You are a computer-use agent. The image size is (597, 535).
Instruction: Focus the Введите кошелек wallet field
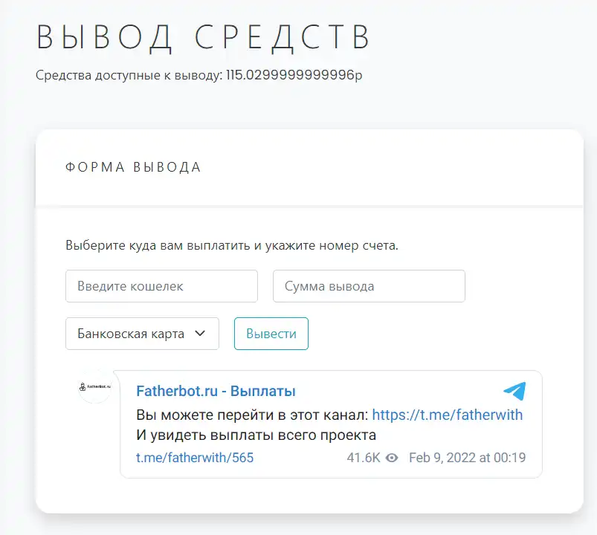point(161,286)
